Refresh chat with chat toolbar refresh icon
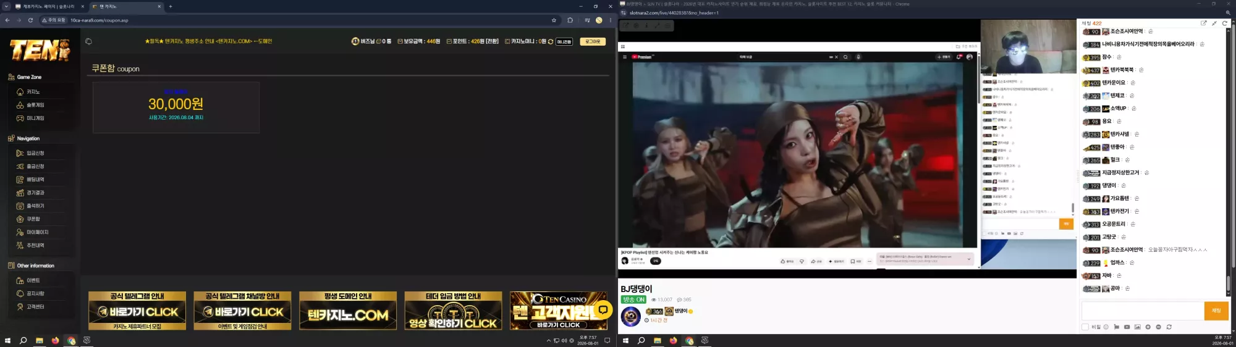This screenshot has height=347, width=1236. coord(1169,327)
